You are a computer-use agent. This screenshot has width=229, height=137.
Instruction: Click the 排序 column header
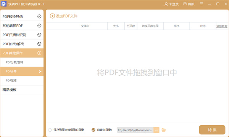(x=176, y=26)
